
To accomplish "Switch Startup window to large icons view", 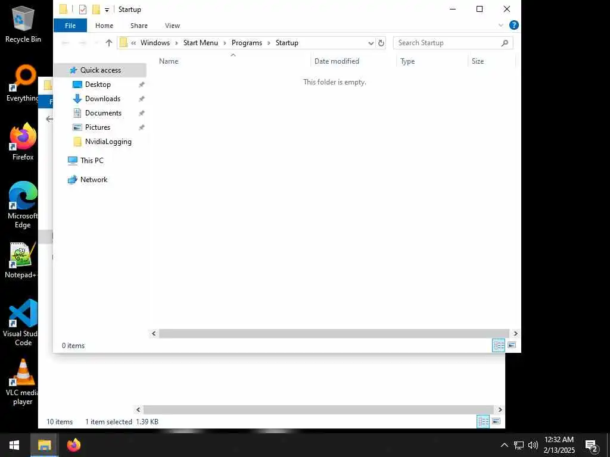I will pyautogui.click(x=512, y=346).
